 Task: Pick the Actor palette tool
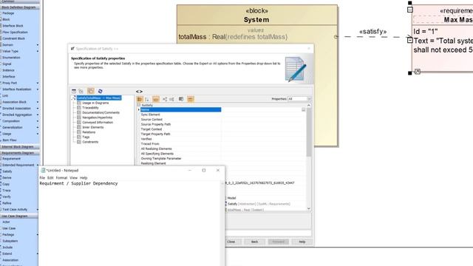coord(6,222)
